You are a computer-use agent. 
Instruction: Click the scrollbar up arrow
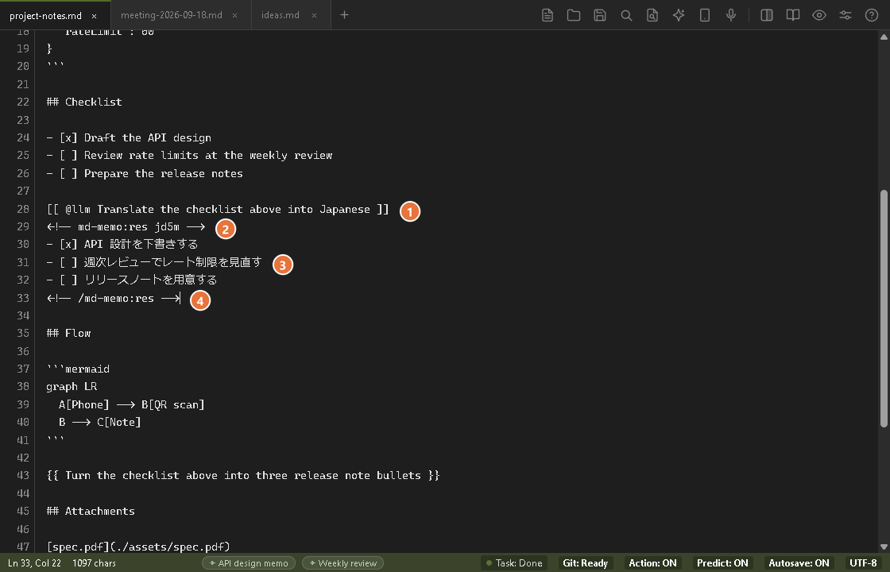coord(884,37)
